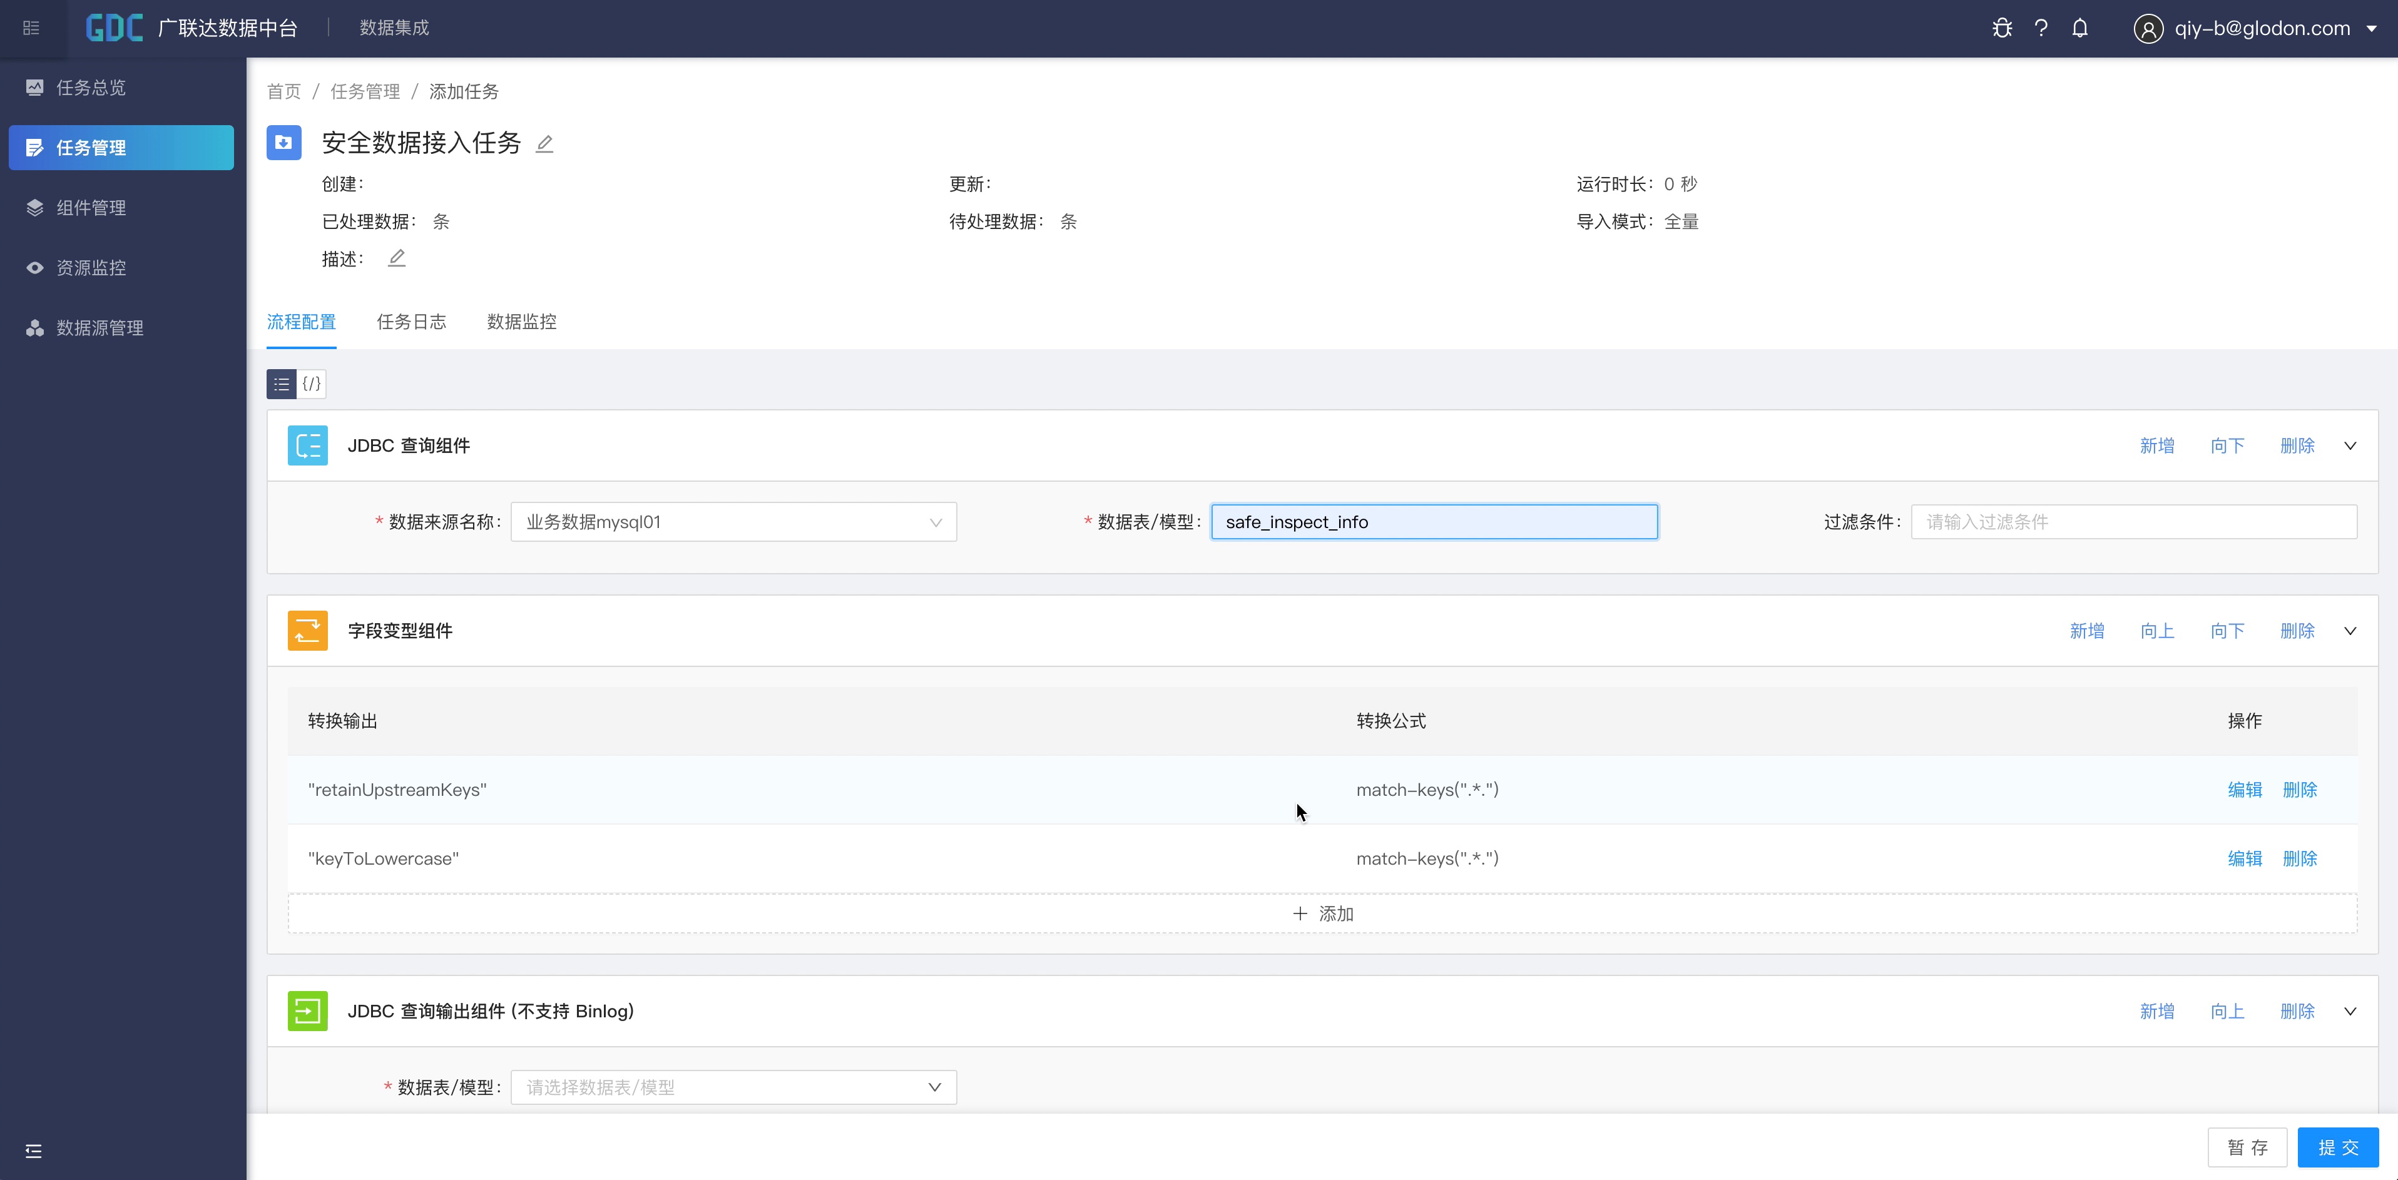Switch to list view toggle
Viewport: 2398px width, 1180px height.
pyautogui.click(x=281, y=384)
